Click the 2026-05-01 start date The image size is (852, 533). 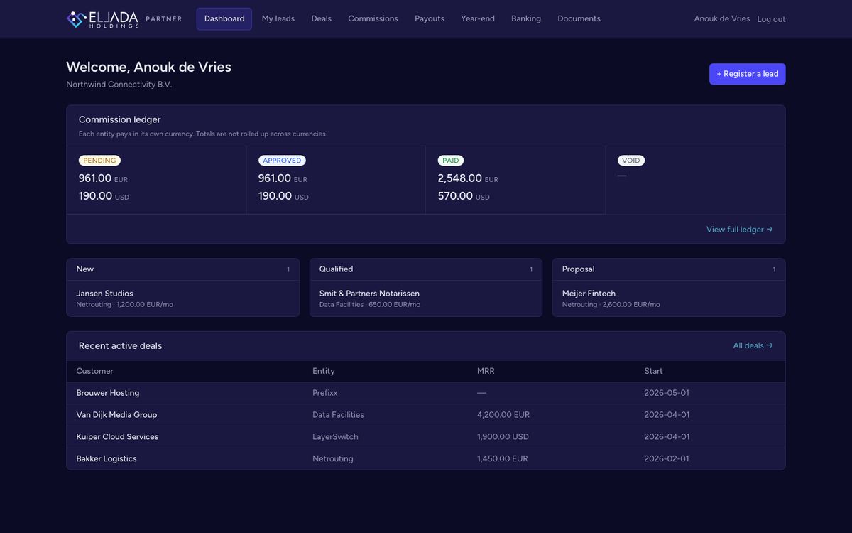pos(667,393)
